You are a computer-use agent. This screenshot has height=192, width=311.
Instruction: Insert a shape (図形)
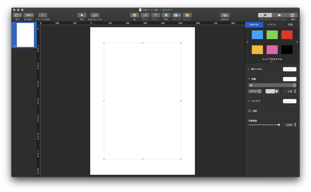[x=166, y=15]
